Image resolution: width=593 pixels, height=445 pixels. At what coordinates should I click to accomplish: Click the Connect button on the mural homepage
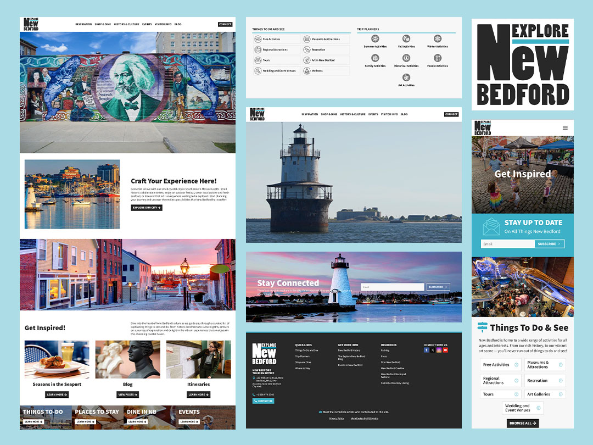pos(225,24)
